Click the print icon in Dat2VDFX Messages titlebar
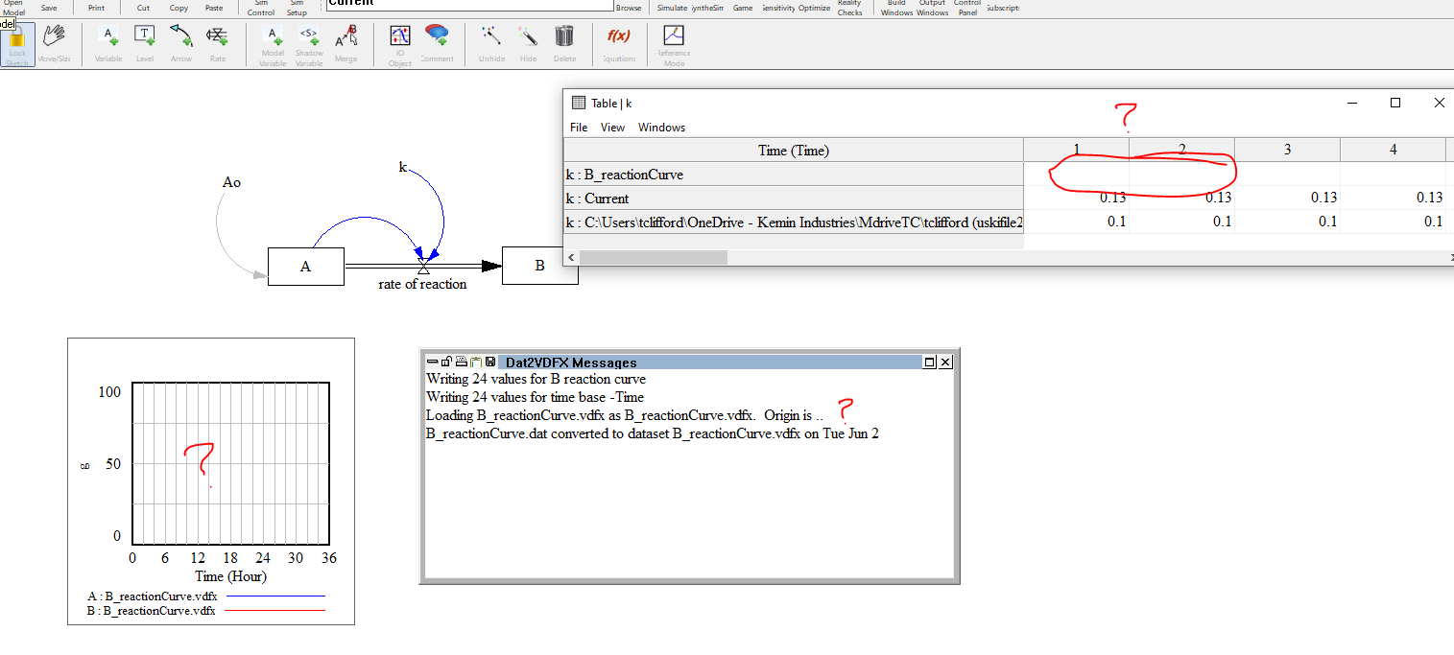The height and width of the screenshot is (655, 1454). [x=461, y=363]
